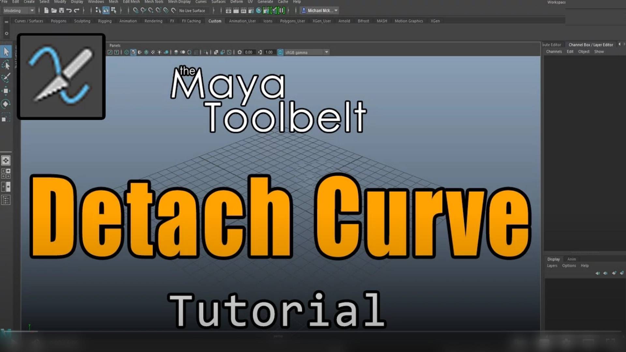This screenshot has width=626, height=352.
Task: Open the Mesh Tools menu
Action: (x=154, y=2)
